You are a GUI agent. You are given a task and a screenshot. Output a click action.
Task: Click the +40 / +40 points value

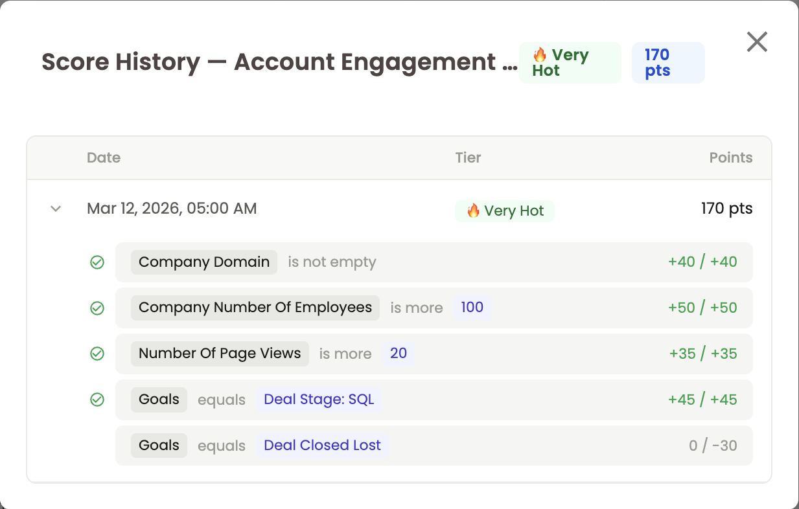click(x=702, y=262)
